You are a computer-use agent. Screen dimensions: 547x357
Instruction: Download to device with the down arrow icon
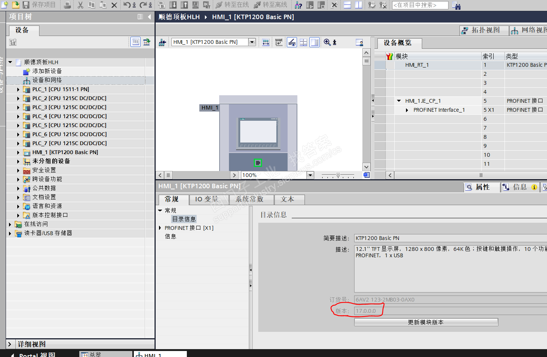pyautogui.click(x=173, y=5)
